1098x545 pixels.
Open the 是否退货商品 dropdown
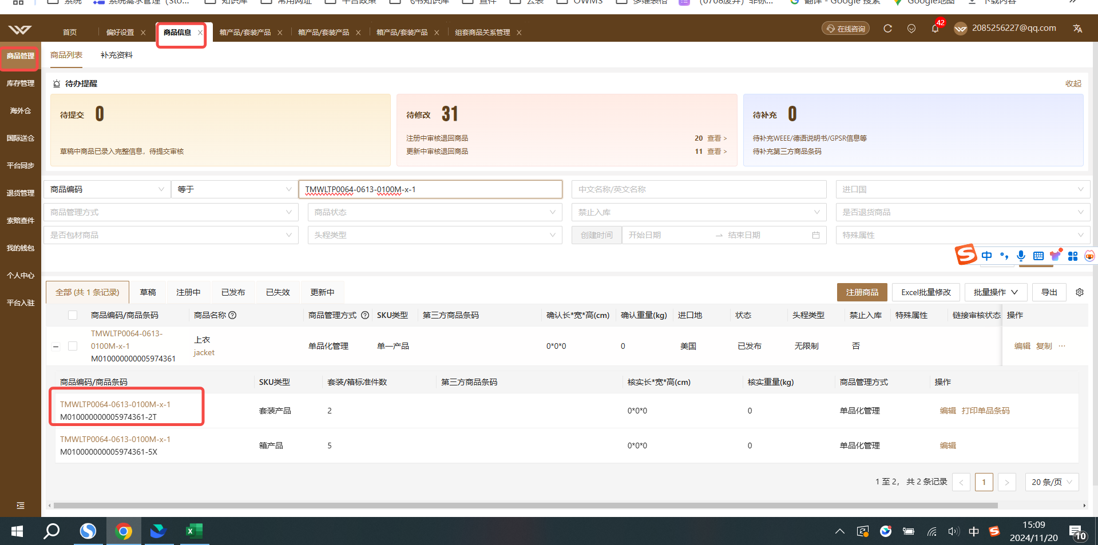(x=963, y=212)
